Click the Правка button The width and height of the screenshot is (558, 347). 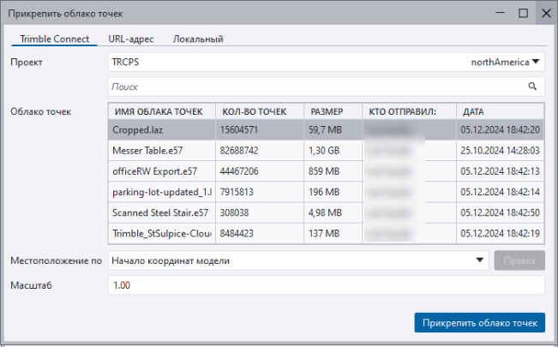pyautogui.click(x=519, y=260)
